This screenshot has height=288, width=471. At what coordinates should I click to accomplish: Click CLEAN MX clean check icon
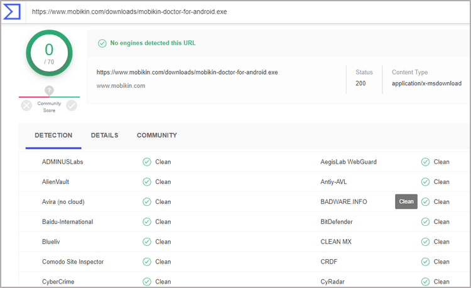[x=425, y=242]
